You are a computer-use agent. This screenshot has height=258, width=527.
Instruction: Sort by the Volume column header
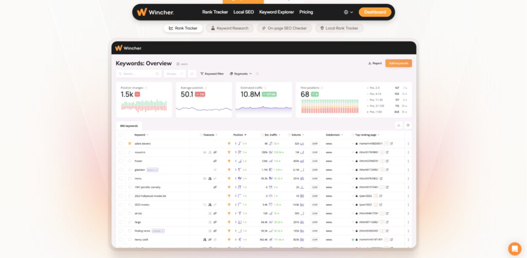pos(296,135)
